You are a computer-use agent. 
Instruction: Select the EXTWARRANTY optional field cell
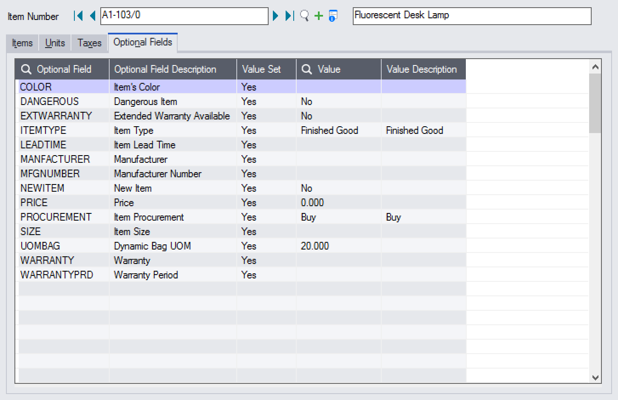[64, 116]
